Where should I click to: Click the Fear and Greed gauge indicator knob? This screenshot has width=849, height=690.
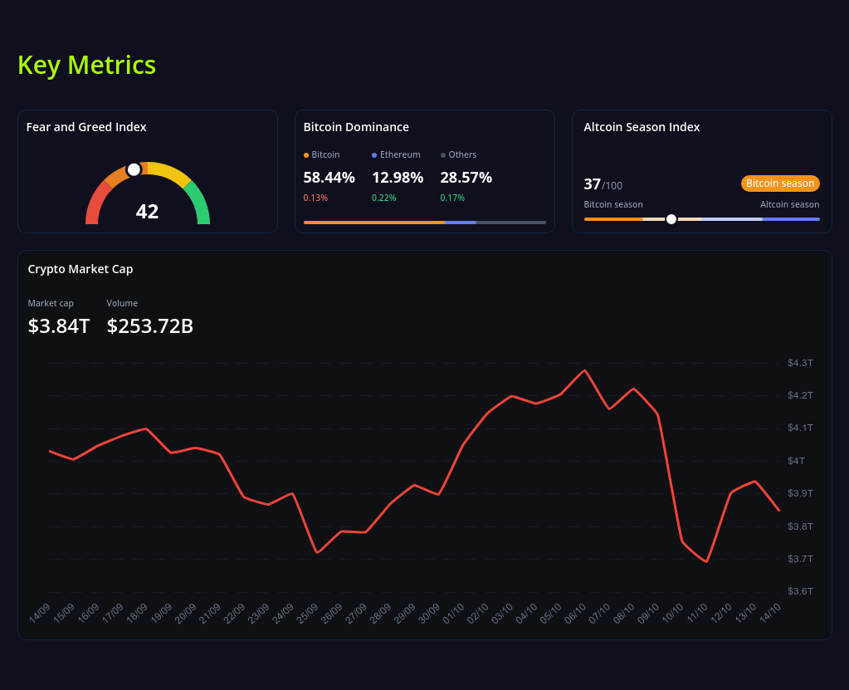pyautogui.click(x=134, y=169)
